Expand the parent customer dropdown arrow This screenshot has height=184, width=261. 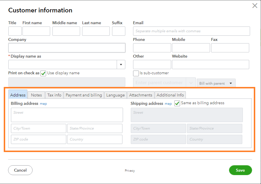[191, 83]
